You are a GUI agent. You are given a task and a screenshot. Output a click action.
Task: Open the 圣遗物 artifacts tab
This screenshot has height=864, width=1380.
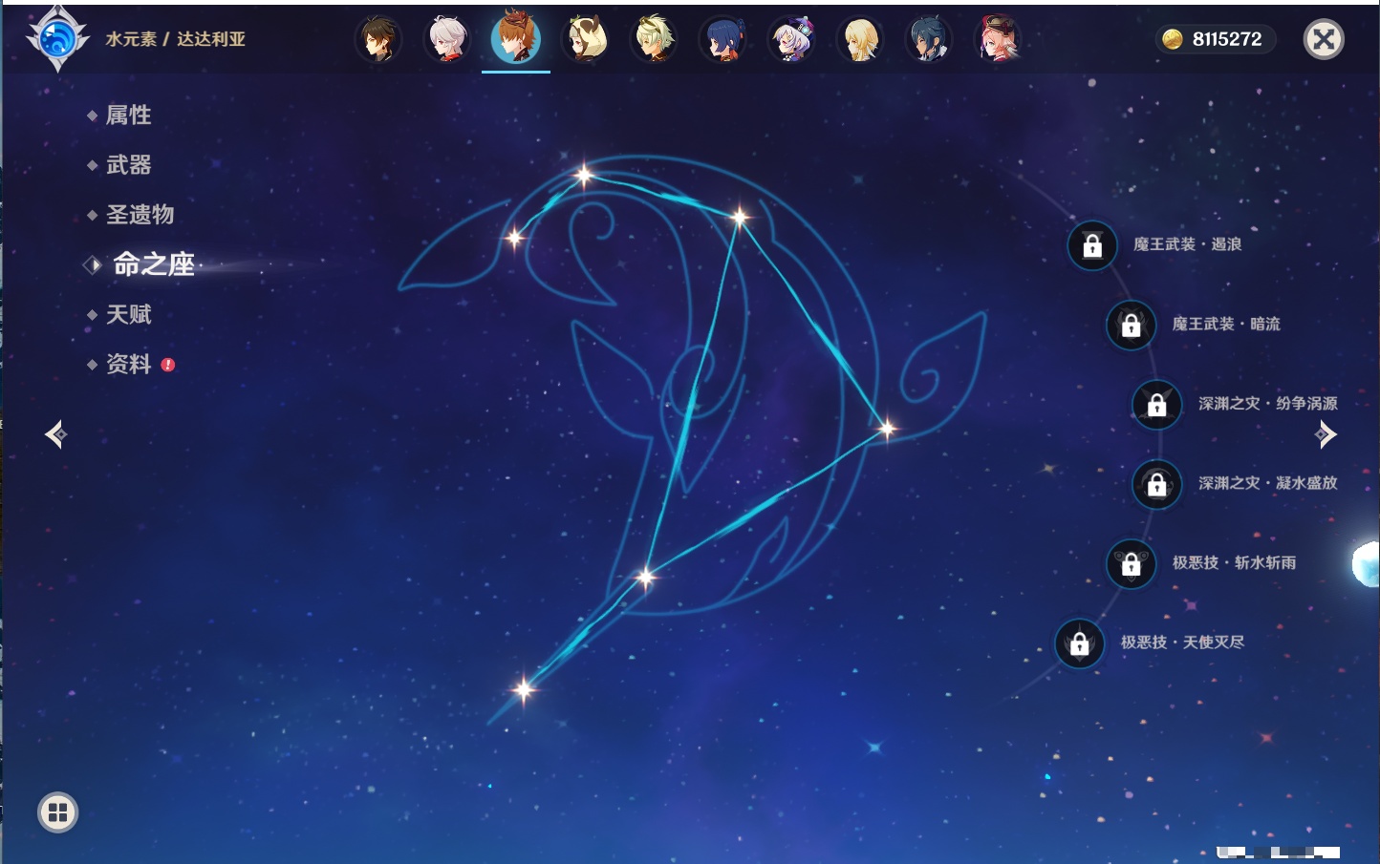pos(140,214)
